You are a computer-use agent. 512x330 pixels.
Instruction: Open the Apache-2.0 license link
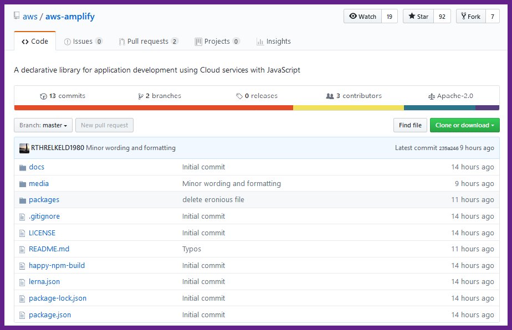click(450, 96)
